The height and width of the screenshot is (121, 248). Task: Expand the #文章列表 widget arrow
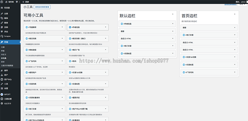tap(62, 84)
